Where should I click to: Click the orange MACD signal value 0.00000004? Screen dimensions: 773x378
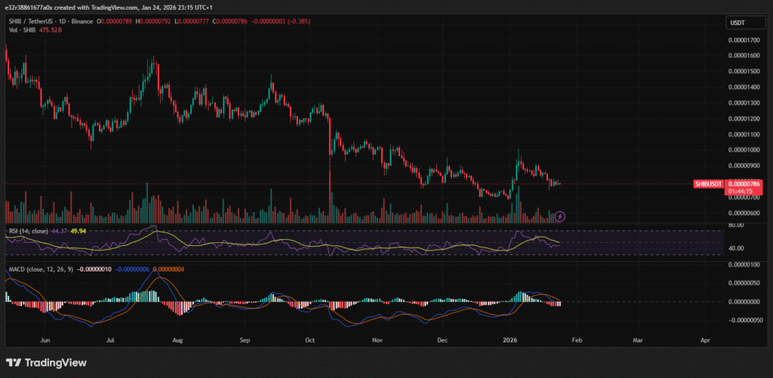pos(168,269)
